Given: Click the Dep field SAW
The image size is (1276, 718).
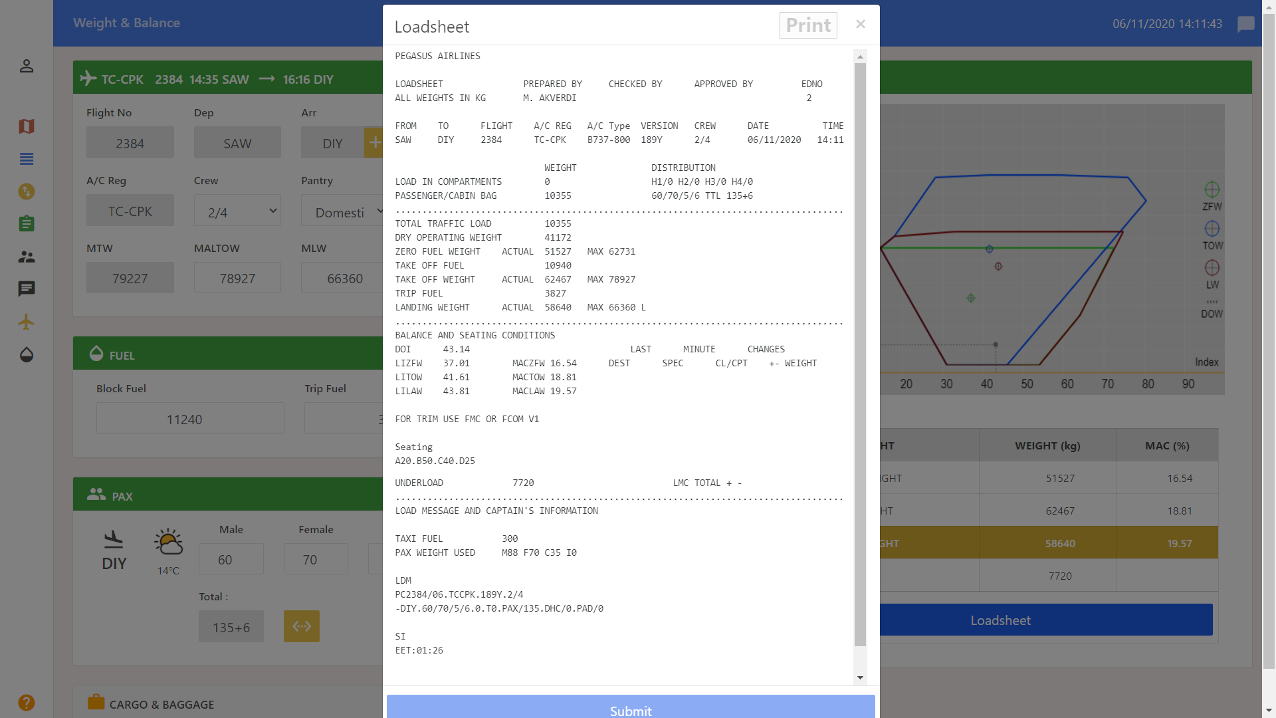Looking at the screenshot, I should pyautogui.click(x=237, y=143).
